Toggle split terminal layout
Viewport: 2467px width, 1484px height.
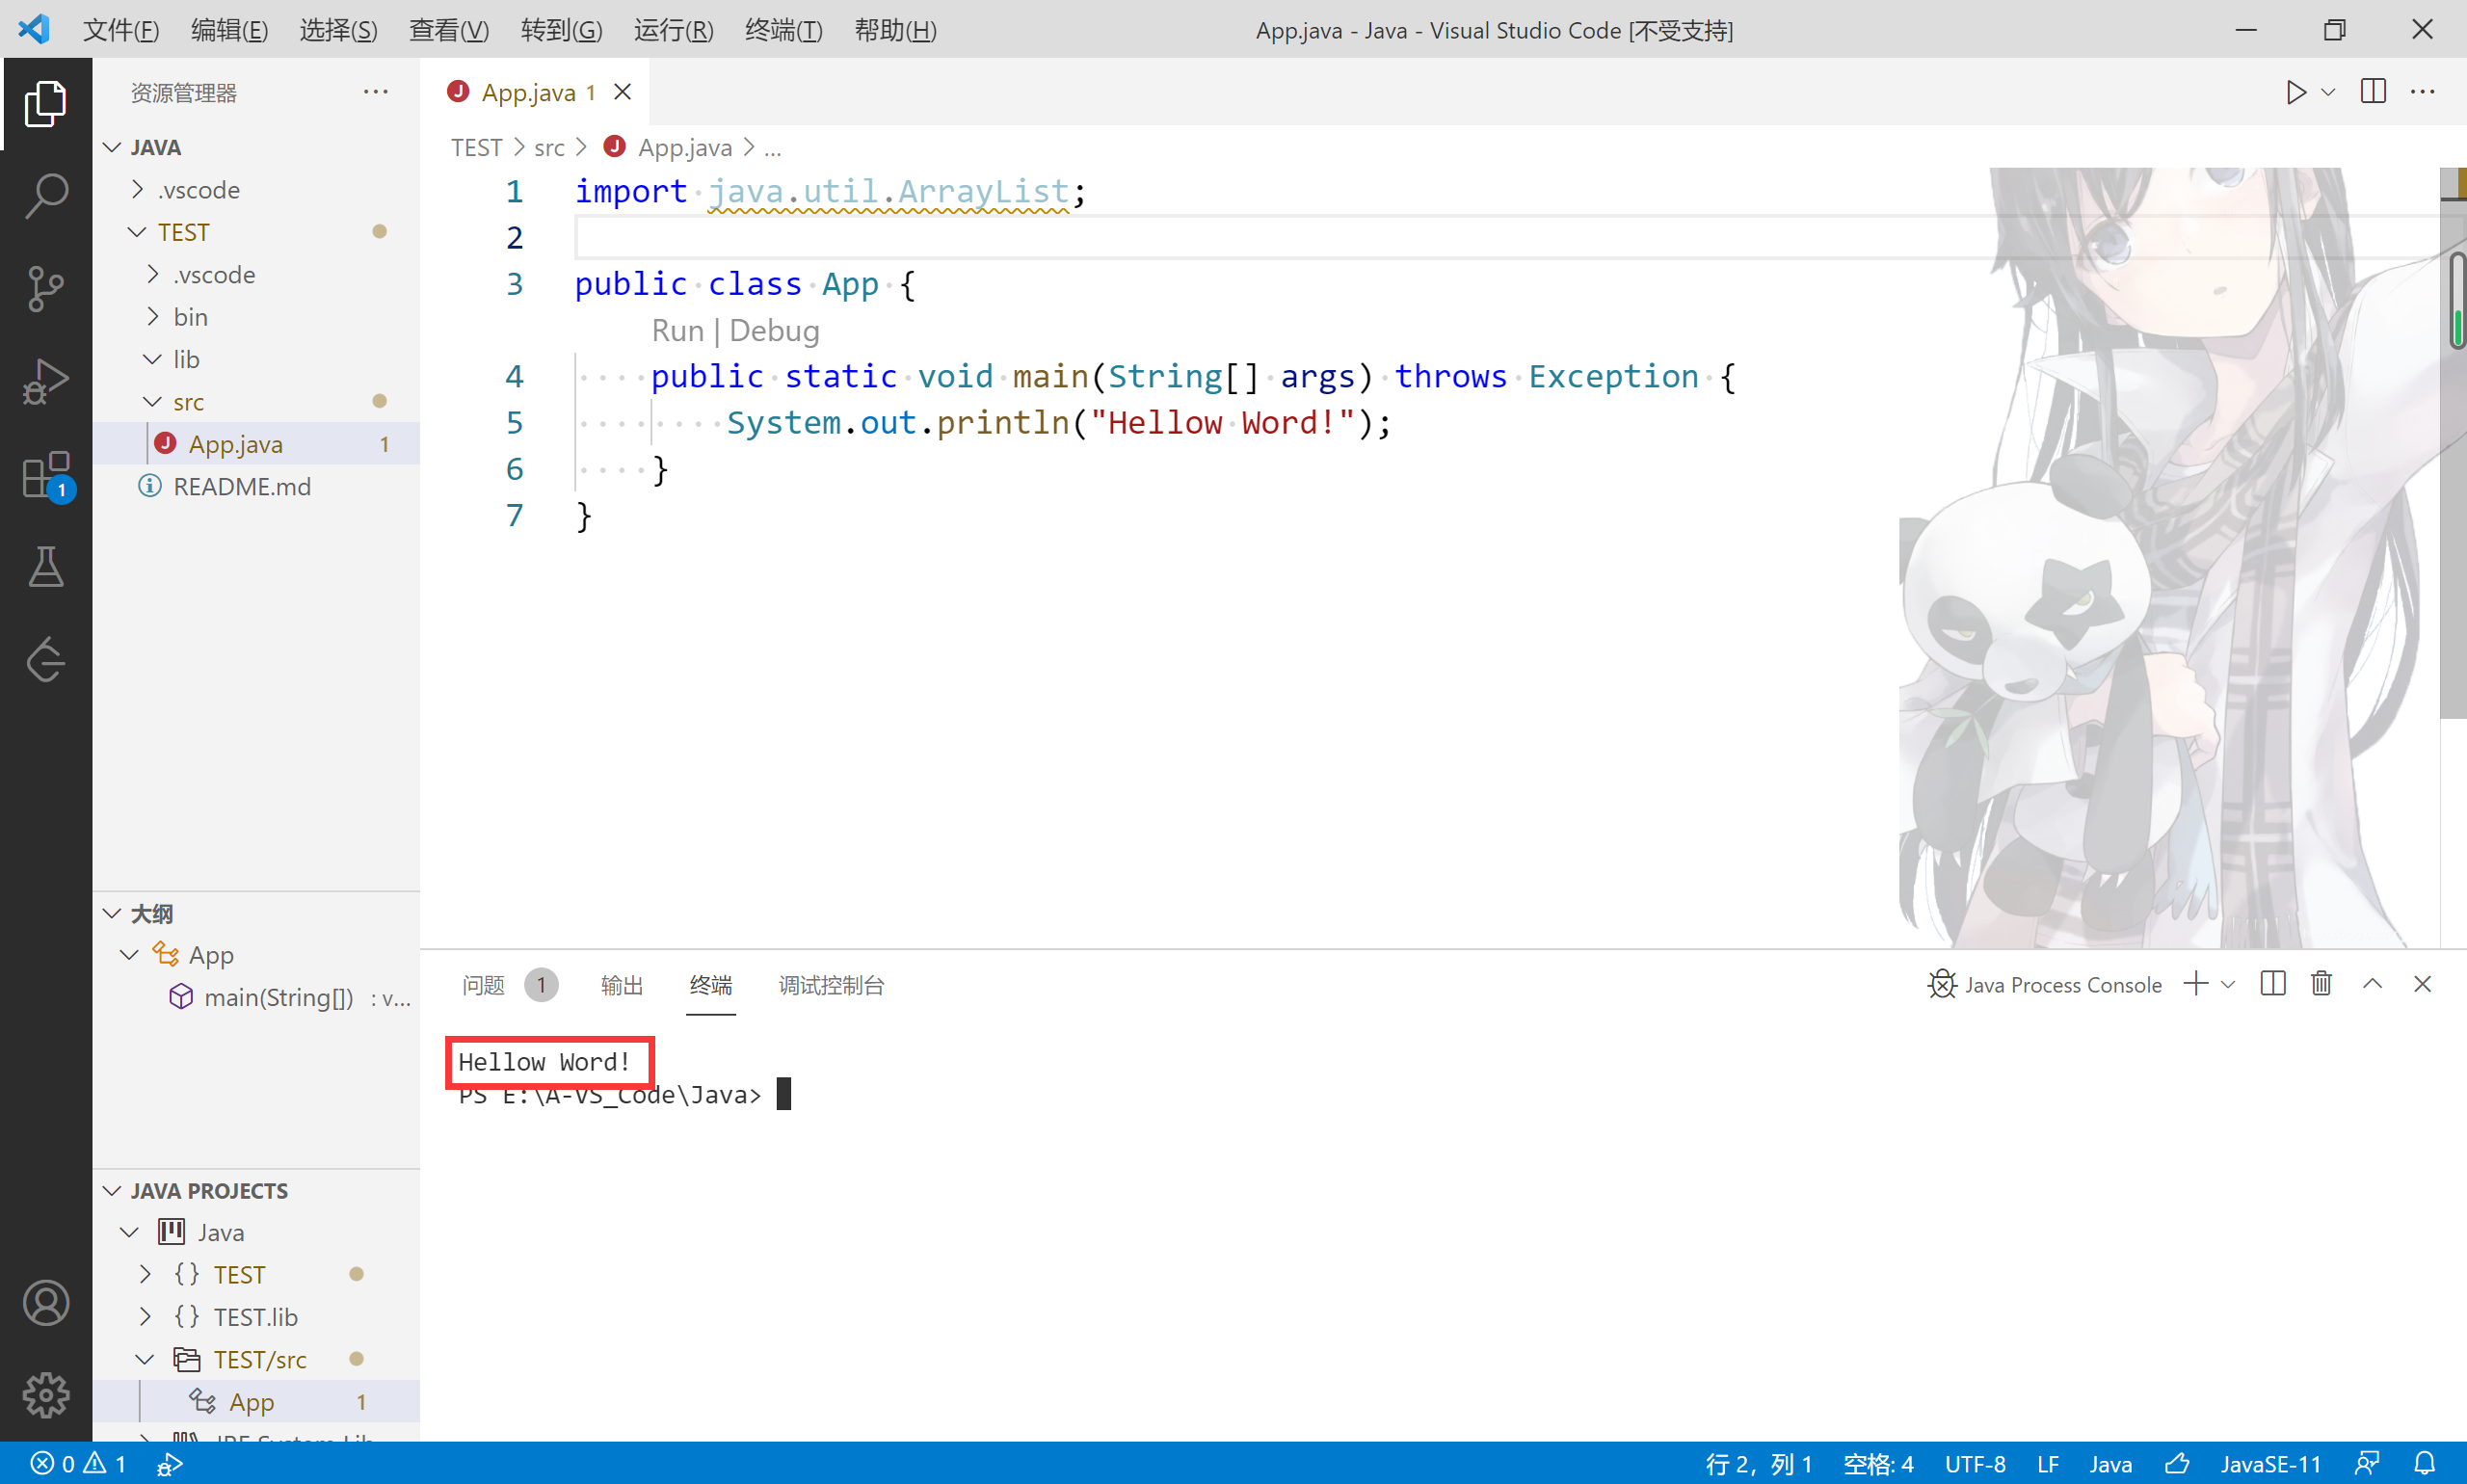coord(2271,984)
